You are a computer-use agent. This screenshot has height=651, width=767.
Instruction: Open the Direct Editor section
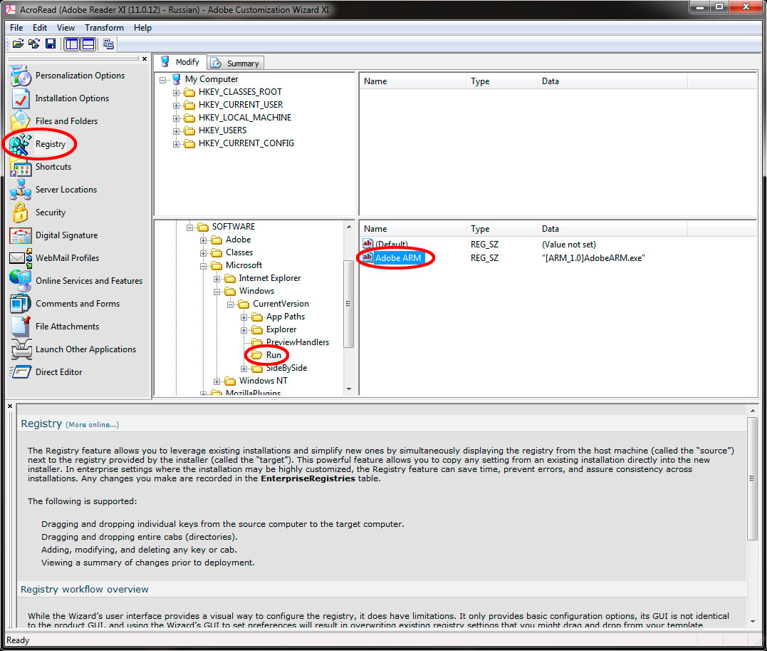(58, 372)
